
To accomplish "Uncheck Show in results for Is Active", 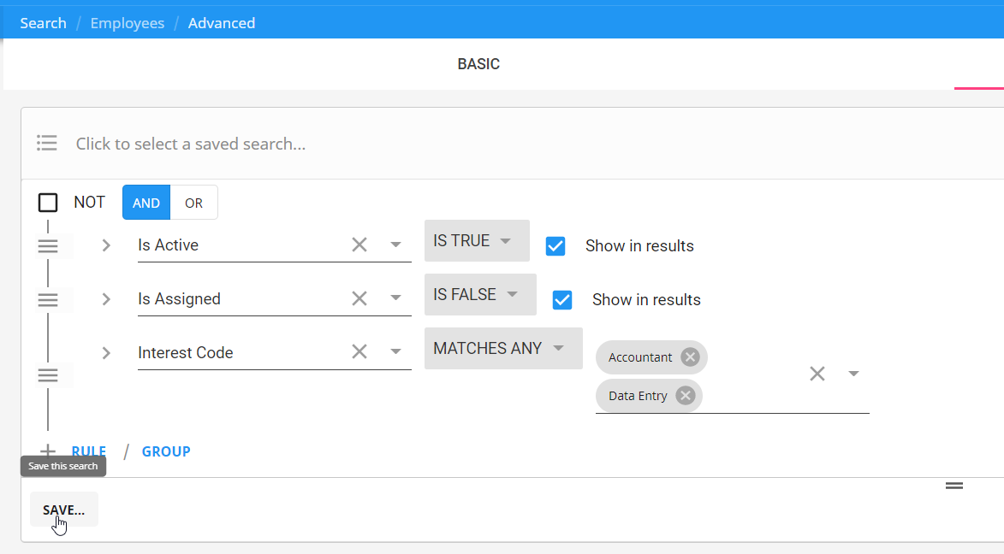I will click(x=555, y=246).
